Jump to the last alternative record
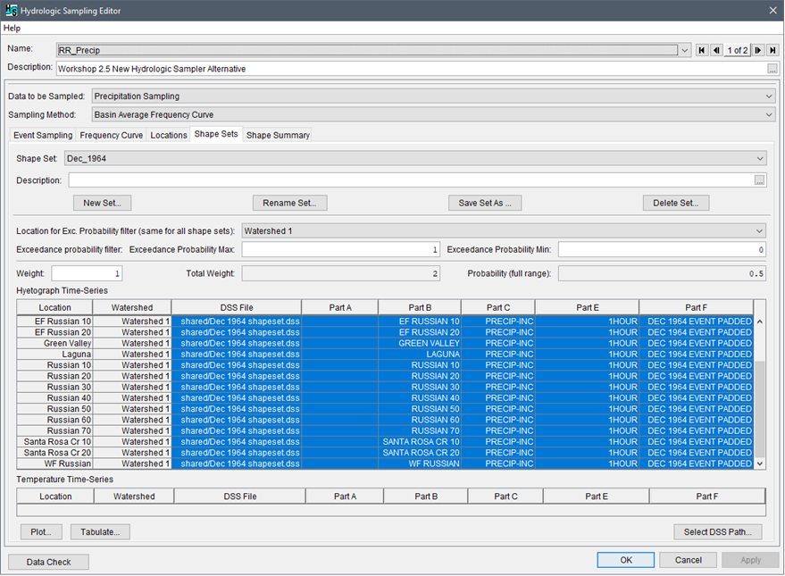 pyautogui.click(x=772, y=50)
